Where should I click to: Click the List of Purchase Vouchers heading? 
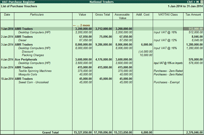[19, 6]
